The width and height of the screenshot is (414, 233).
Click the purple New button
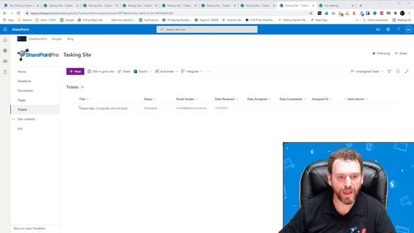(x=75, y=71)
